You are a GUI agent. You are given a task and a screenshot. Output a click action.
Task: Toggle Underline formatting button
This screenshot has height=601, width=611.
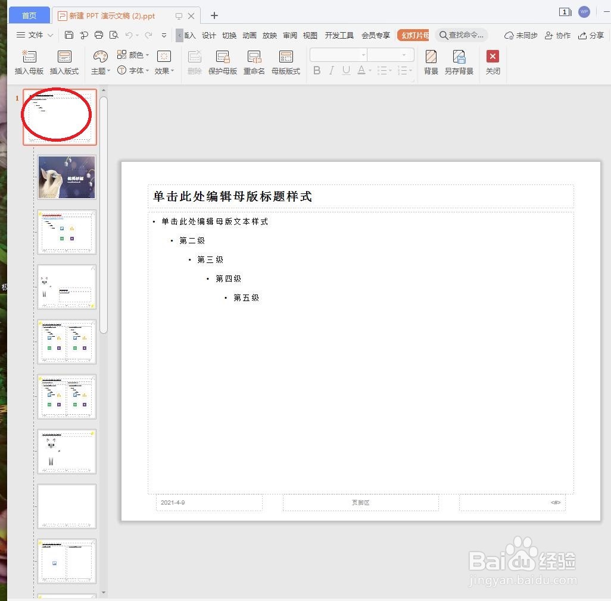pyautogui.click(x=346, y=70)
